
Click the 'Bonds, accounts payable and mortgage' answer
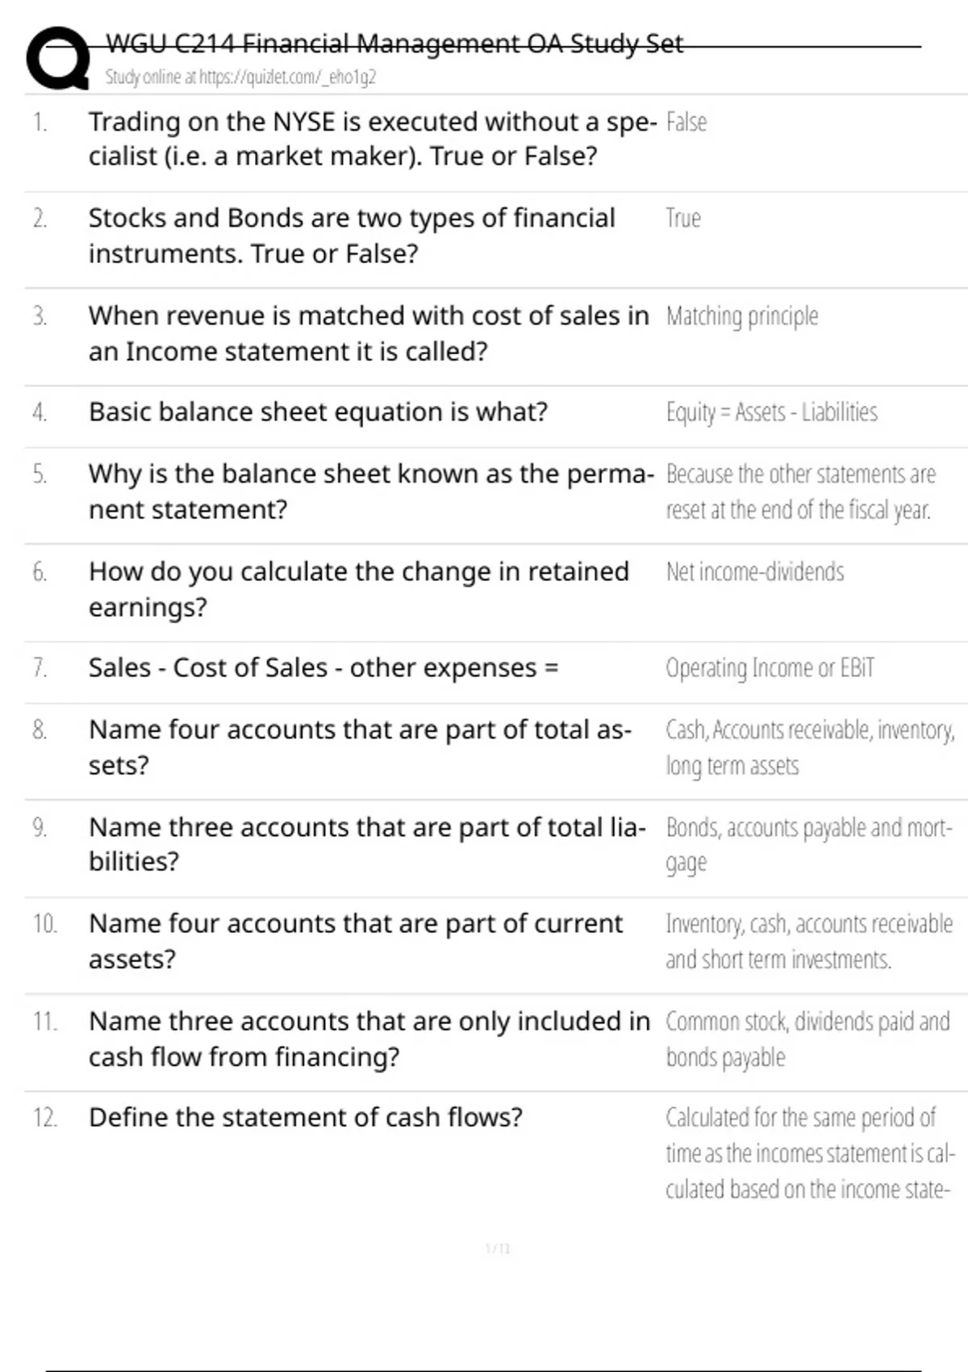[x=809, y=845]
